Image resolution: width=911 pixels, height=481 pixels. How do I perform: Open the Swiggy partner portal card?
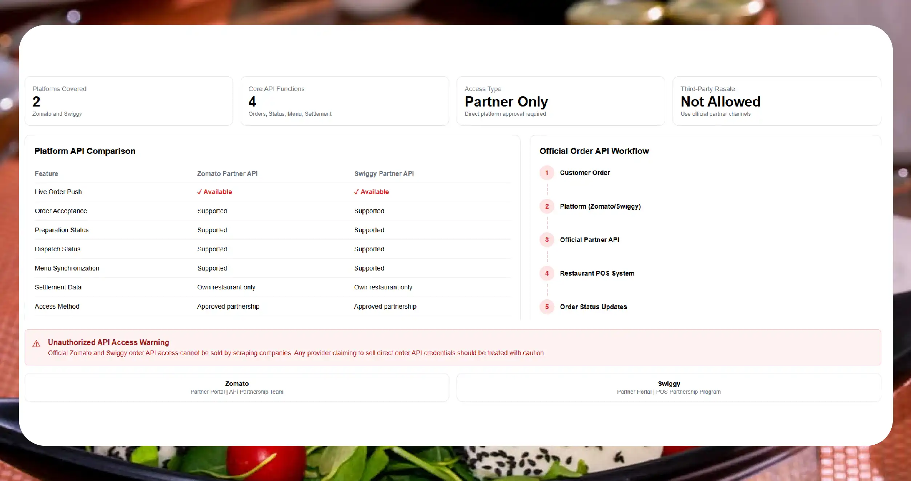(x=669, y=387)
